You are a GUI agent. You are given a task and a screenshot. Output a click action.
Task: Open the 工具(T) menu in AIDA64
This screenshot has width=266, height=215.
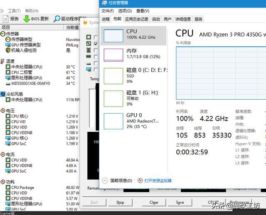point(14,11)
